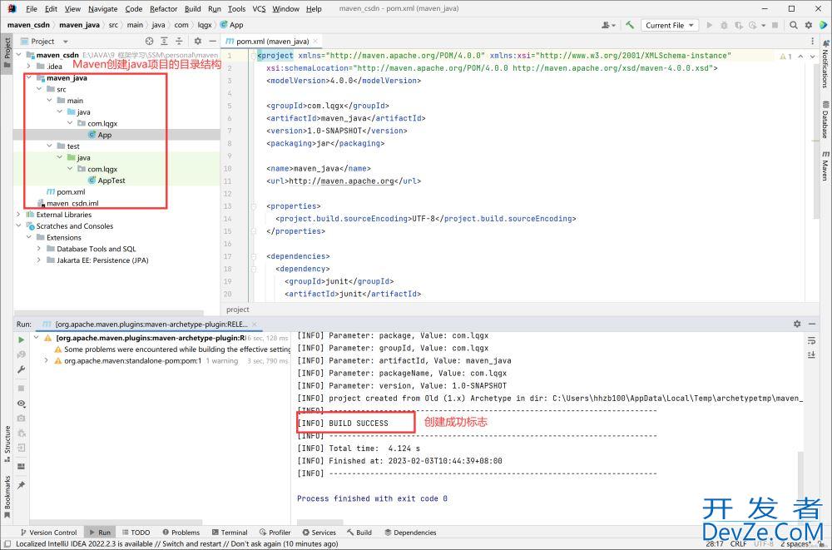Click the maven.apache.org URL link in pom.xml
The width and height of the screenshot is (832, 550).
pyautogui.click(x=357, y=181)
